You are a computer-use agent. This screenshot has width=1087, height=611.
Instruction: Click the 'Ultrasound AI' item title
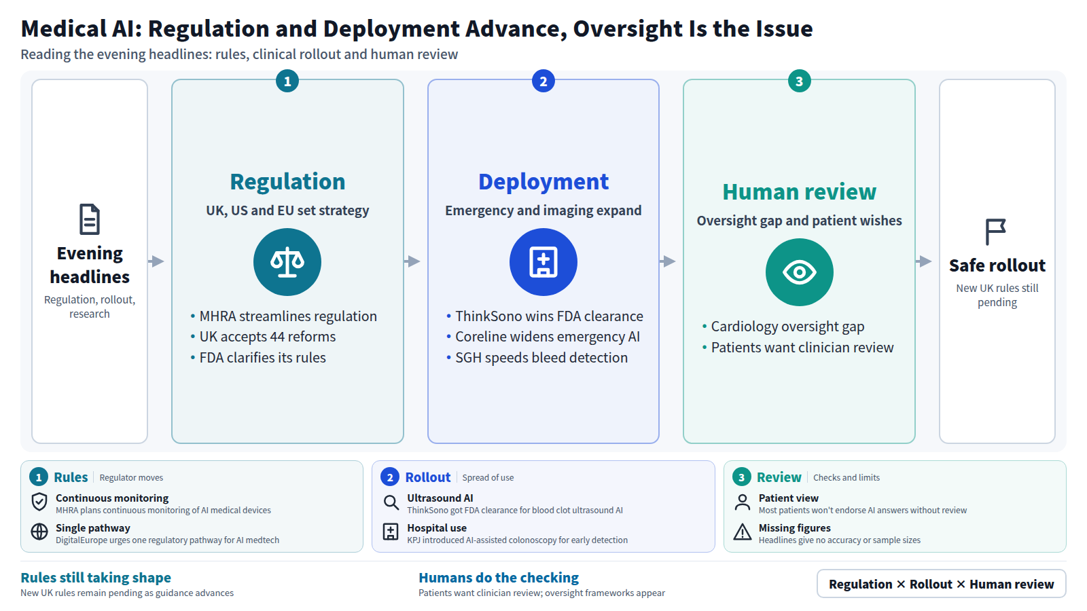440,498
